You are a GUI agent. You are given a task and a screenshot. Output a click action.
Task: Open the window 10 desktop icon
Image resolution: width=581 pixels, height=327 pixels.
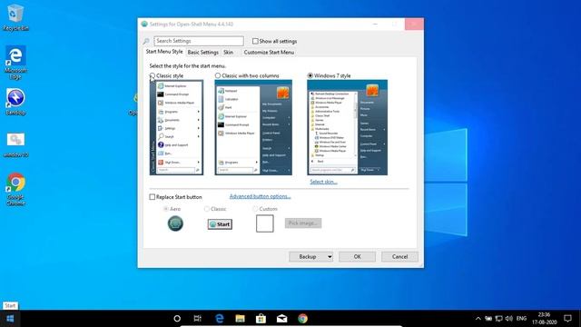(15, 145)
